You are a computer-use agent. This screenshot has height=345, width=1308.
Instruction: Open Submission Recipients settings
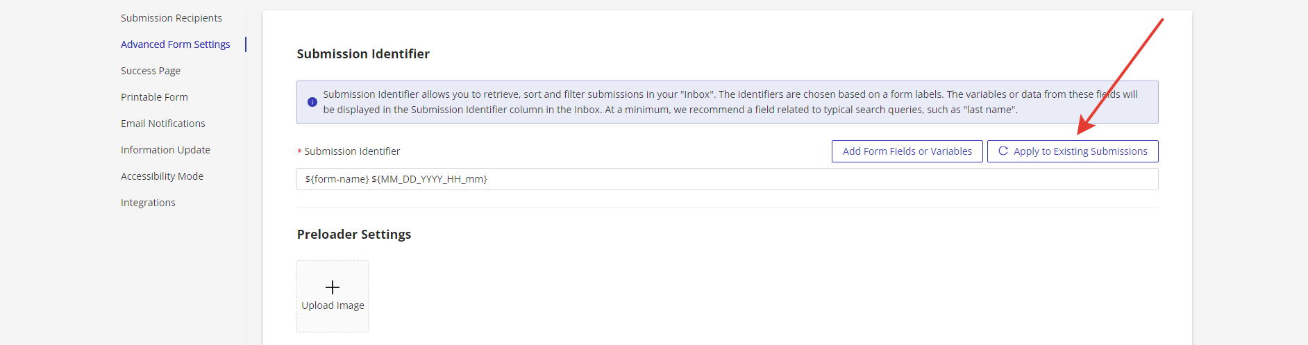(171, 18)
